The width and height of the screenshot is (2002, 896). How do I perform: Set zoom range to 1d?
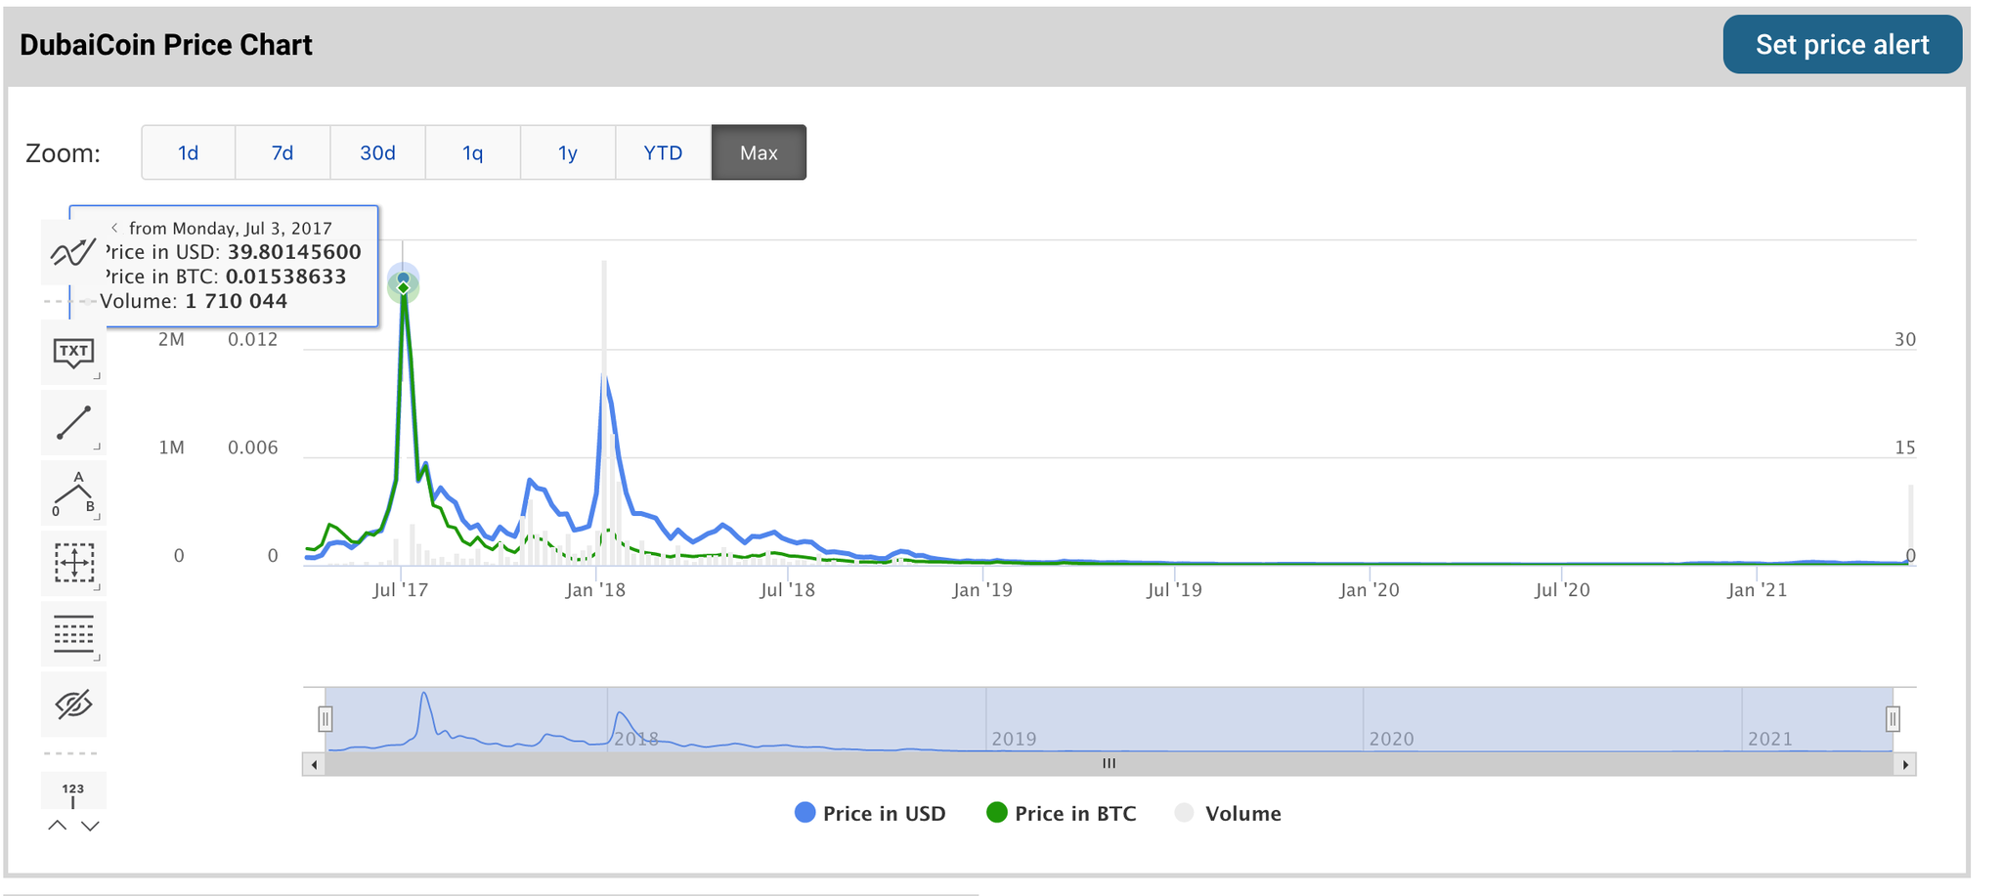[x=188, y=152]
